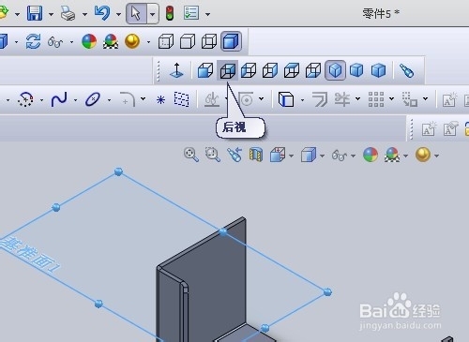Click Apply Scene icon in upper toolbar
This screenshot has width=469, height=342.
111,41
